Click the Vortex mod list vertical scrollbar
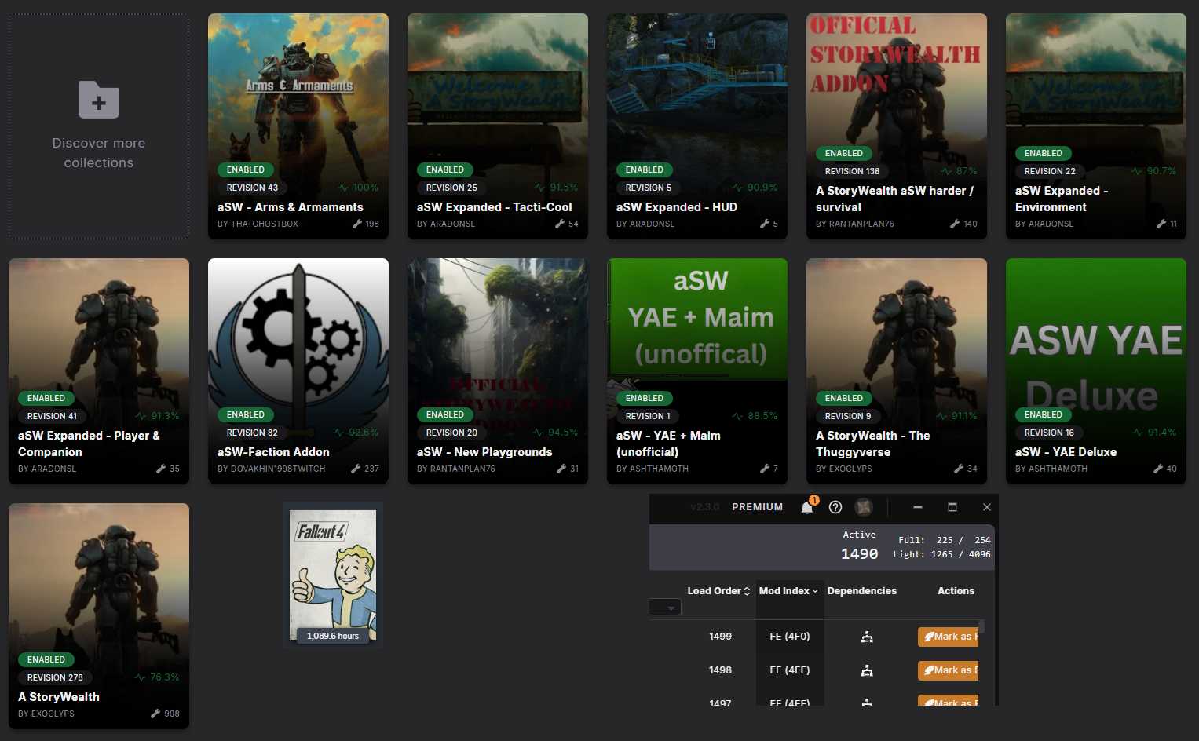 point(981,626)
